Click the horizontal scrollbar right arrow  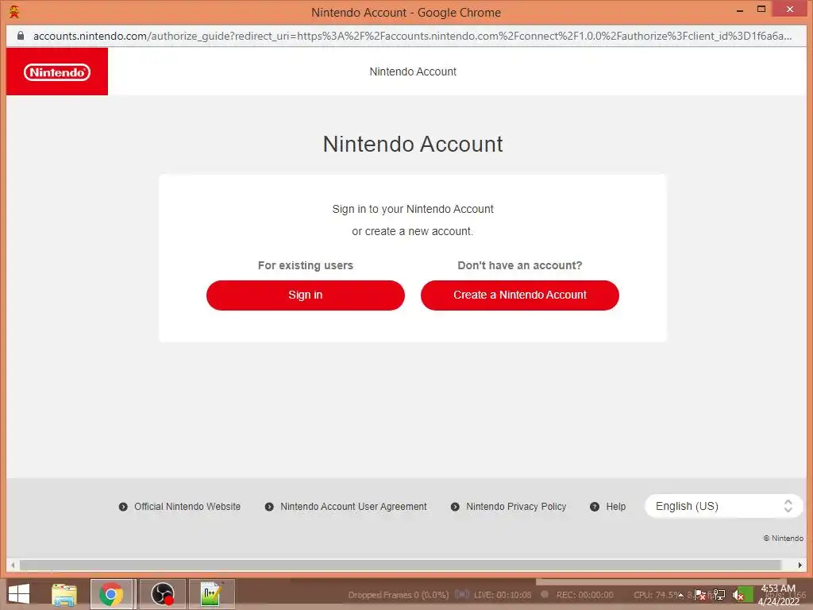(x=800, y=565)
